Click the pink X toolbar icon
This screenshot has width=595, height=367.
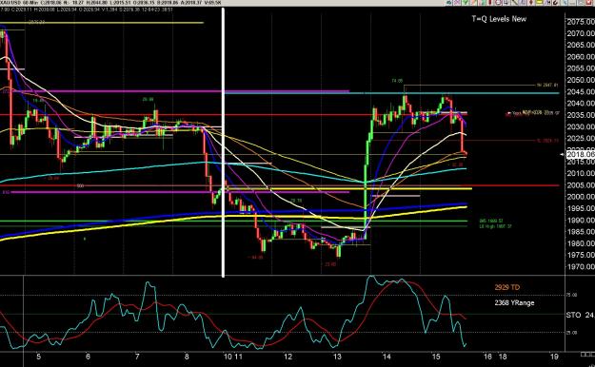[x=457, y=2]
